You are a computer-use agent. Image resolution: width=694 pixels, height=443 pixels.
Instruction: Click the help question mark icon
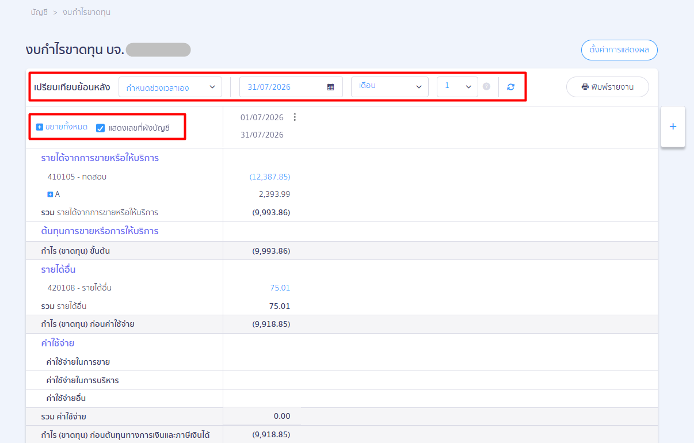[x=486, y=87]
